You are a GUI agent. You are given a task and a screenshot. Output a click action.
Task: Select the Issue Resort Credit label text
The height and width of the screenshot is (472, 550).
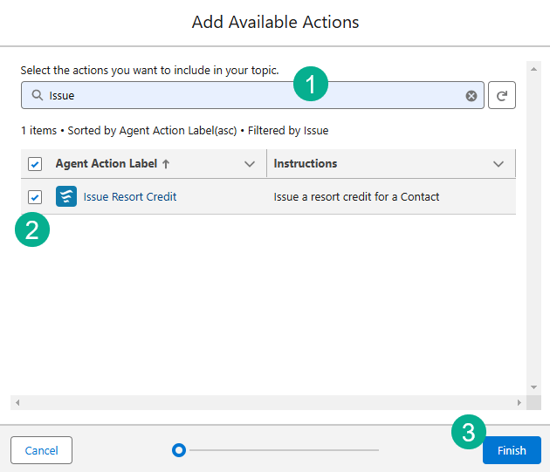130,197
